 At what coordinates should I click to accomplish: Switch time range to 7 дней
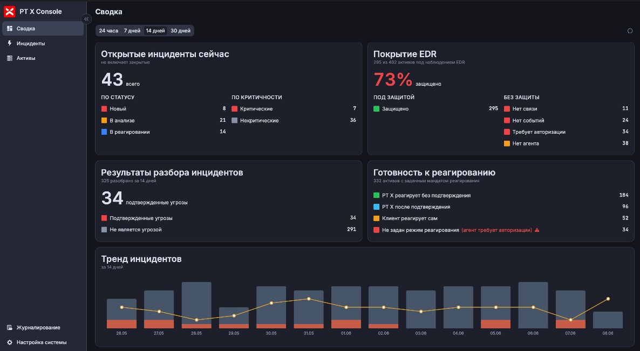(132, 31)
